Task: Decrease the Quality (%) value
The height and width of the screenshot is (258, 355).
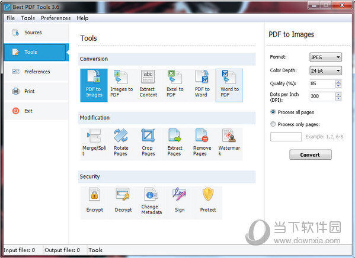Action: click(x=338, y=86)
